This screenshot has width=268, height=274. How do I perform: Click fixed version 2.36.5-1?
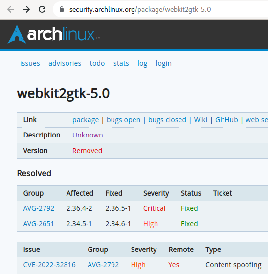tap(118, 208)
